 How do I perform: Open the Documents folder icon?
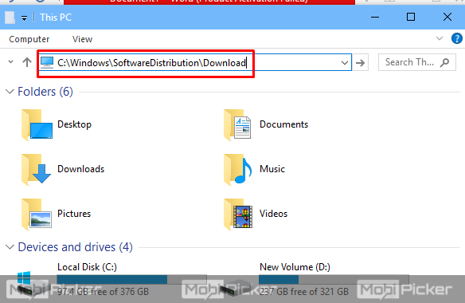(237, 124)
